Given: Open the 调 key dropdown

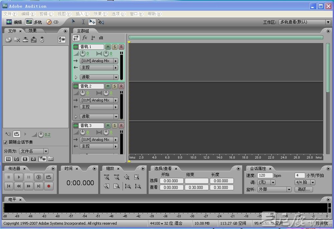Looking at the screenshot, I should 266,182.
